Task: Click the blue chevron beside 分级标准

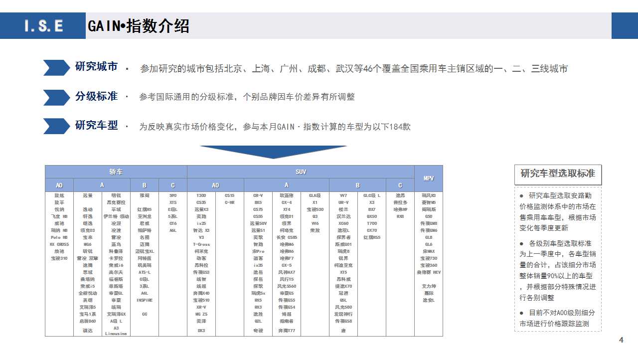Action: click(x=56, y=97)
